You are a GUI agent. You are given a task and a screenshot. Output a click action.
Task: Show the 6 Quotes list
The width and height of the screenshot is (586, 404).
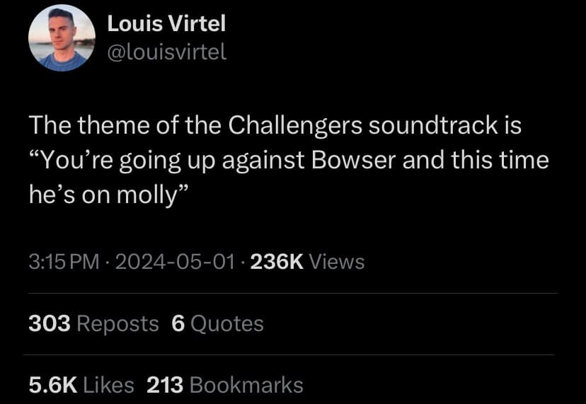[217, 323]
